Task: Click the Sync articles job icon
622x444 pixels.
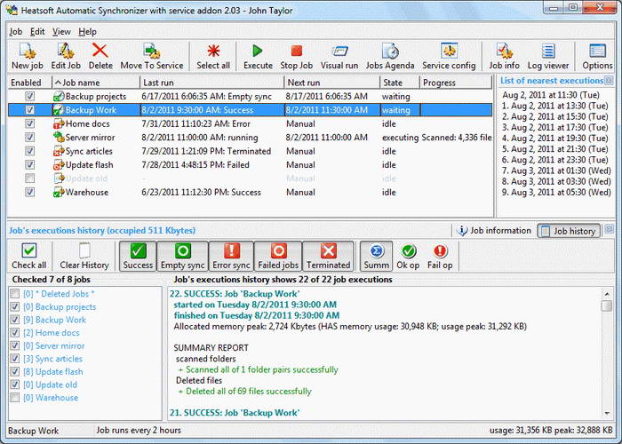Action: pos(59,151)
